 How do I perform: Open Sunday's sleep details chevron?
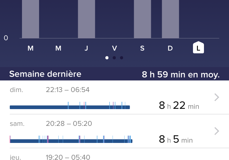[x=216, y=97]
